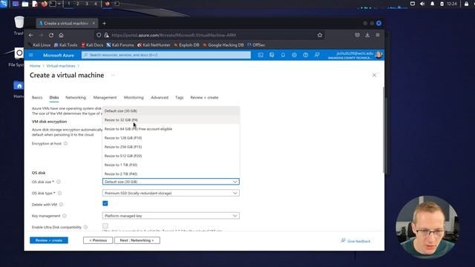475x267 pixels.
Task: Uncheck the Delete with VM checkbox
Action: click(x=105, y=203)
